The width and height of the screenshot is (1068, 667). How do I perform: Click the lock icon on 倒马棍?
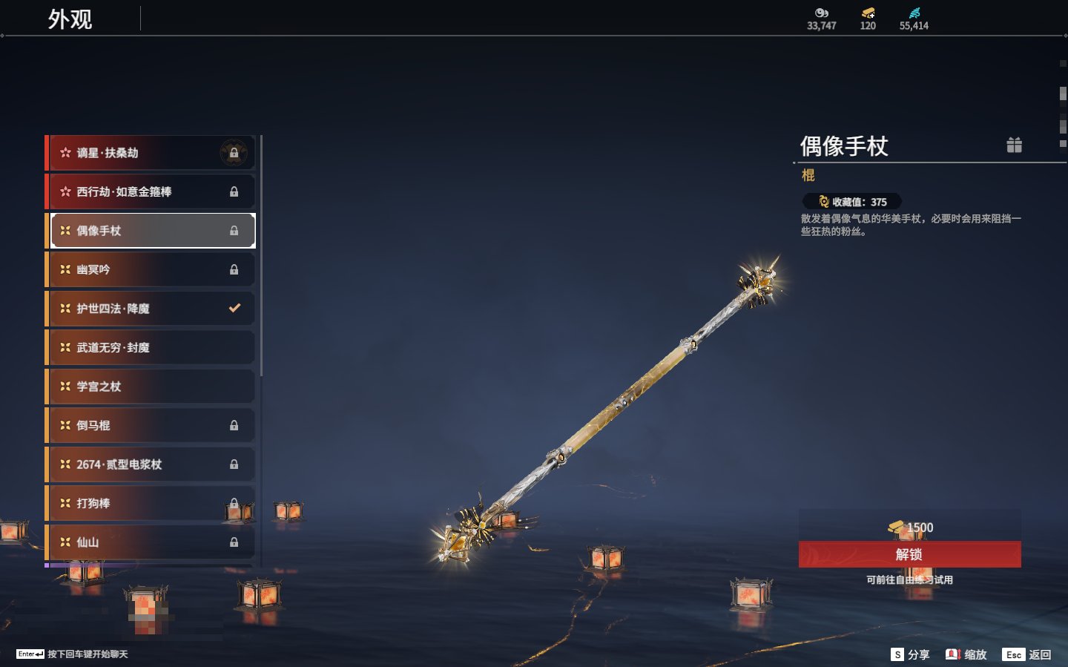[234, 425]
